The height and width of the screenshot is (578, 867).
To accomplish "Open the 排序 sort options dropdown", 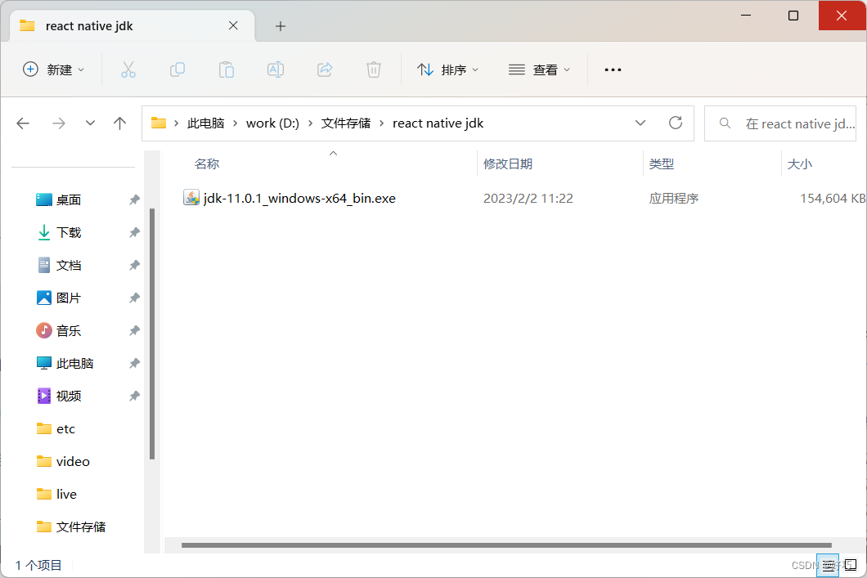I will [448, 69].
